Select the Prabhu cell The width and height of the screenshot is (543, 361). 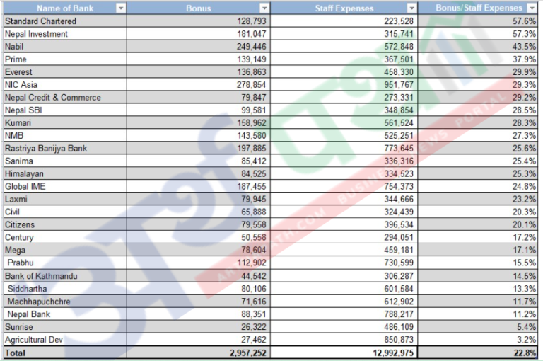click(65, 263)
